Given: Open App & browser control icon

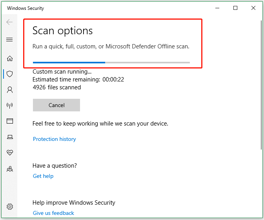Looking at the screenshot, I should click(9, 121).
